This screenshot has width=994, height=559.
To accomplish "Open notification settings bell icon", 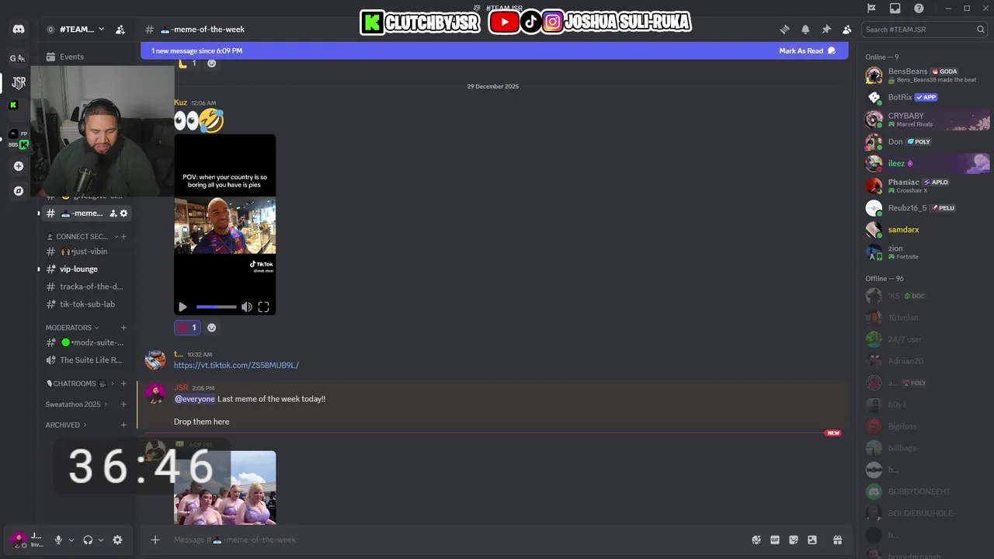I will tap(805, 30).
